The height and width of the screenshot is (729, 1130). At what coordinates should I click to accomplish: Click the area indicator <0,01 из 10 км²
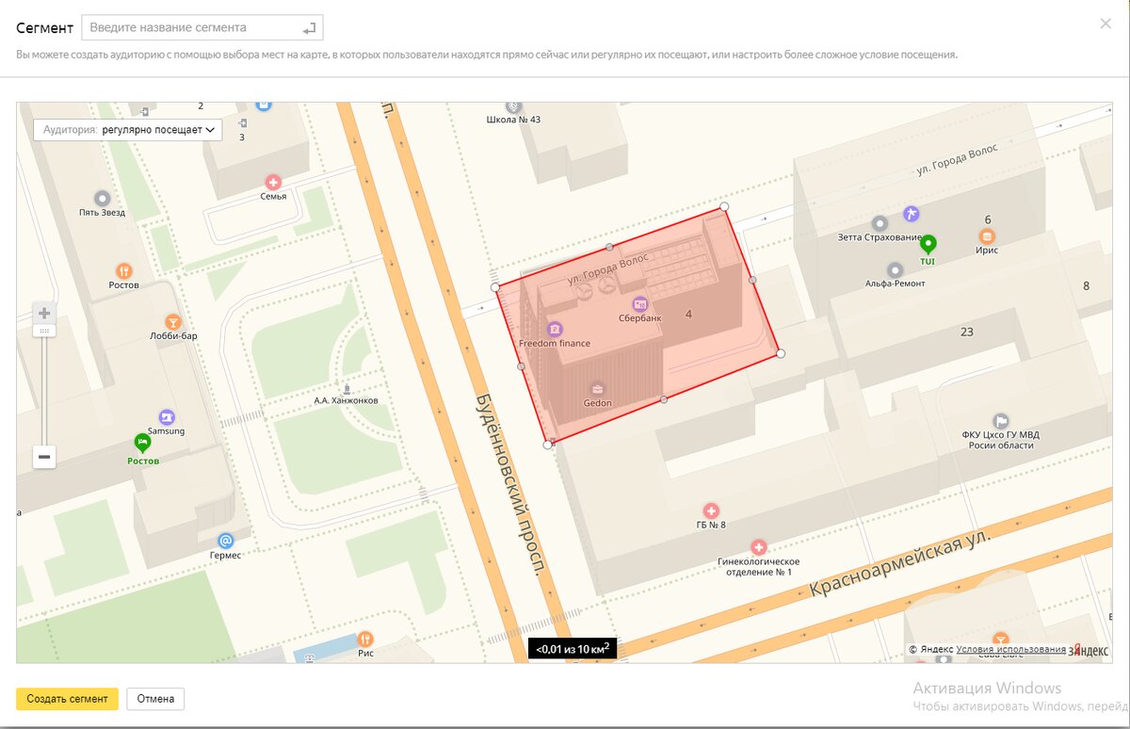573,649
